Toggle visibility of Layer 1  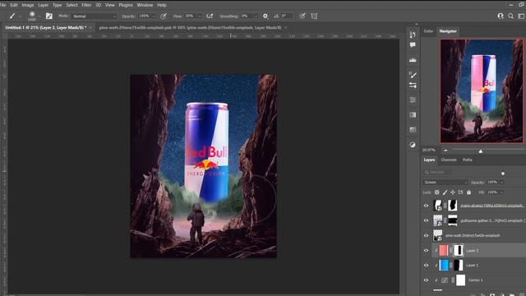tap(426, 265)
